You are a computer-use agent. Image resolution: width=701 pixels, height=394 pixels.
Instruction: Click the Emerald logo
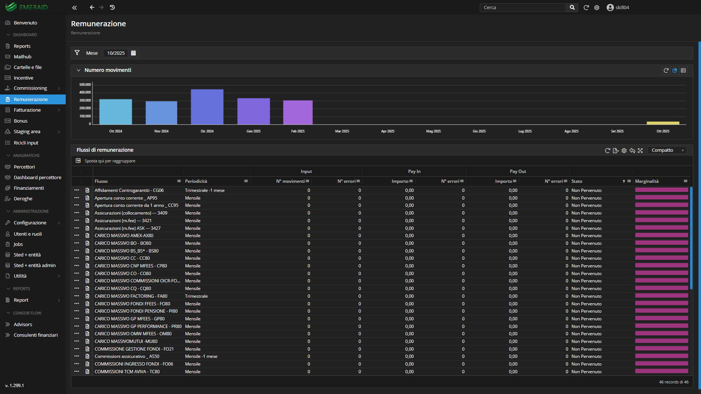26,7
